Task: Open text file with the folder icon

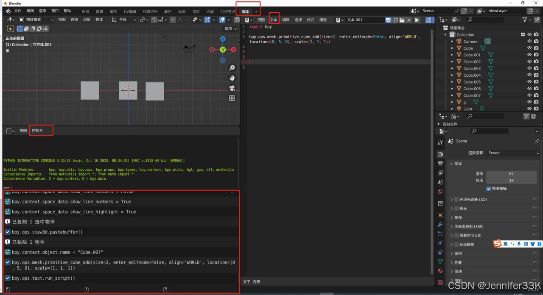Action: coord(402,20)
